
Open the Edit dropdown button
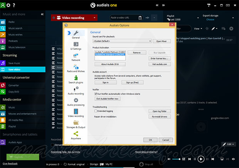(x=229, y=144)
